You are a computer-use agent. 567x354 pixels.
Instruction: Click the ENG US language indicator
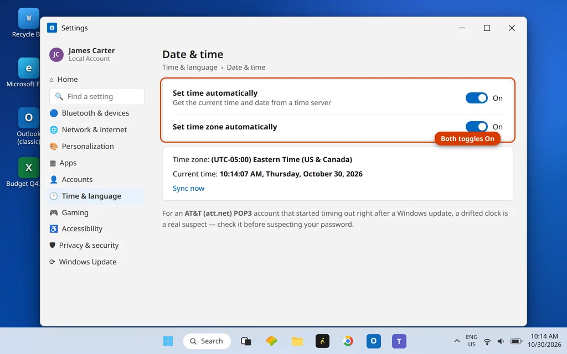[x=472, y=341]
